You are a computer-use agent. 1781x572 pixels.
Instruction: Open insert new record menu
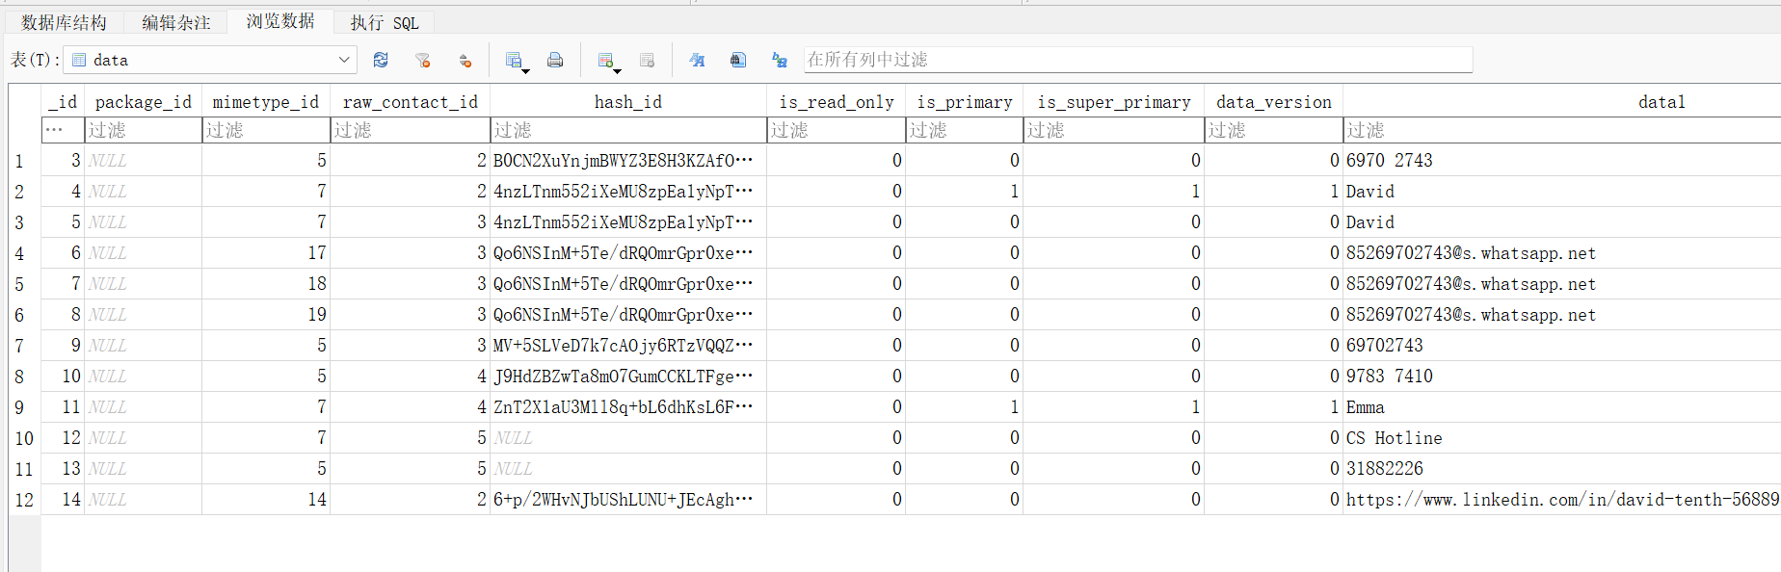click(609, 61)
